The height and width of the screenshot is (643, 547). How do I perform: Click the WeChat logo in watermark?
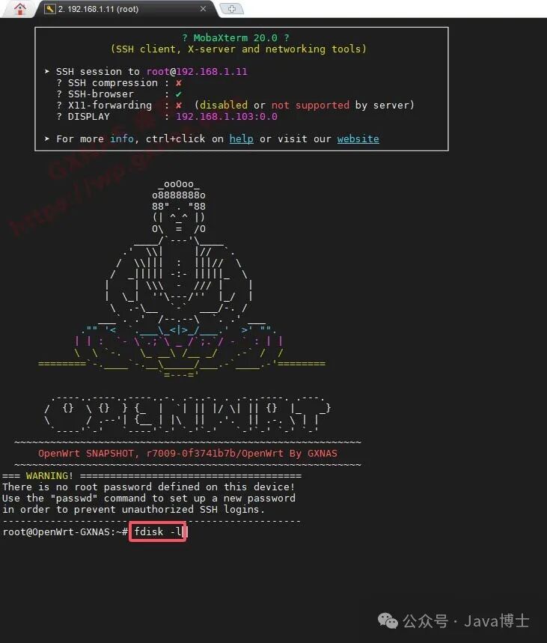coord(388,621)
